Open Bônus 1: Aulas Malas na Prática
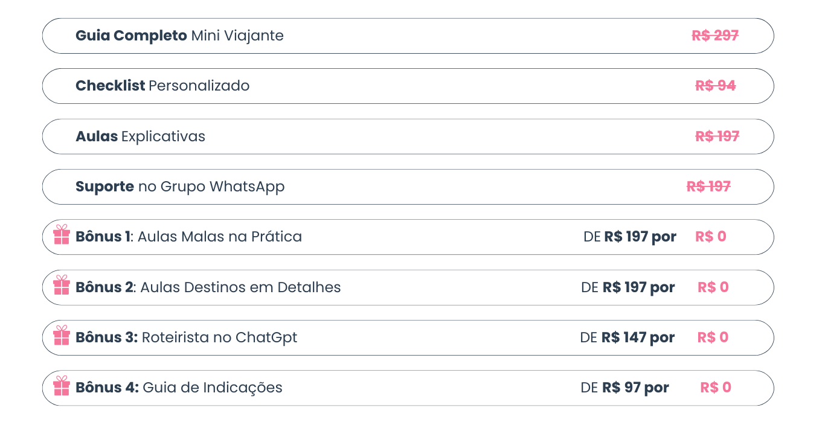 click(188, 237)
